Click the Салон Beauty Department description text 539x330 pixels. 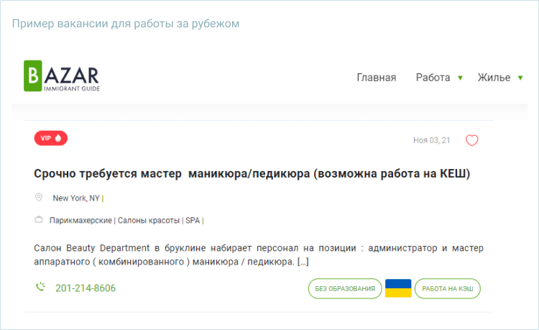(259, 255)
